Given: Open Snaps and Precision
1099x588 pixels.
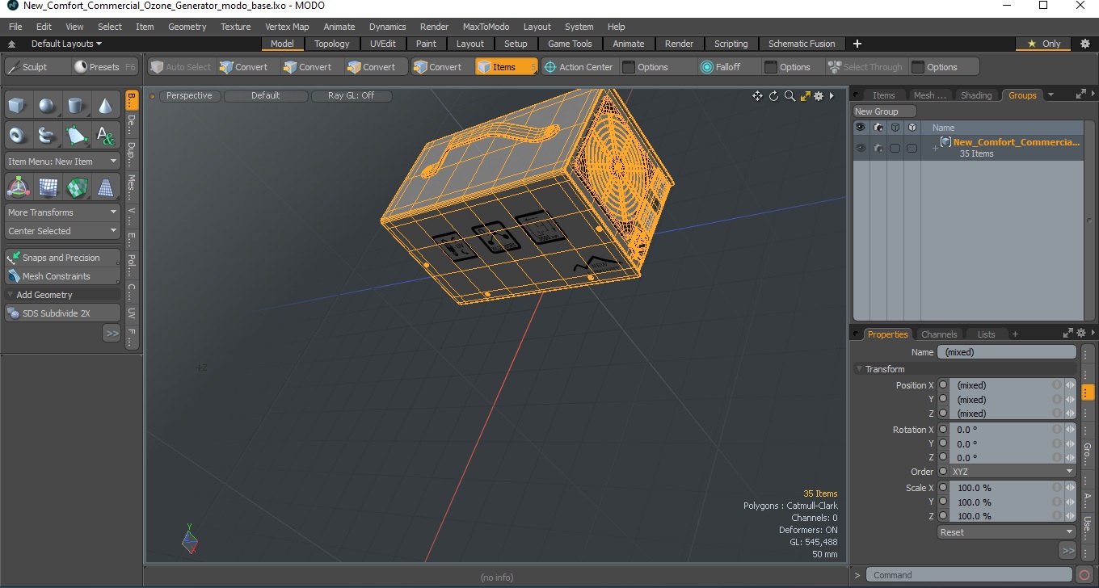Looking at the screenshot, I should click(63, 258).
